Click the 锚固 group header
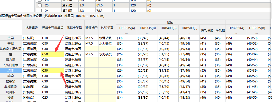 (x=170, y=22)
